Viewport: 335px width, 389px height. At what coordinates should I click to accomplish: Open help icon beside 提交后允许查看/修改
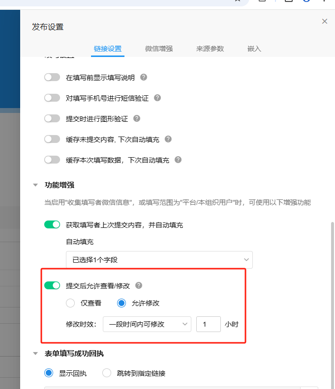pyautogui.click(x=139, y=285)
